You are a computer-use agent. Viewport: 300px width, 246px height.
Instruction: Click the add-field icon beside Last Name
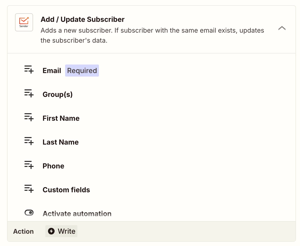(29, 141)
